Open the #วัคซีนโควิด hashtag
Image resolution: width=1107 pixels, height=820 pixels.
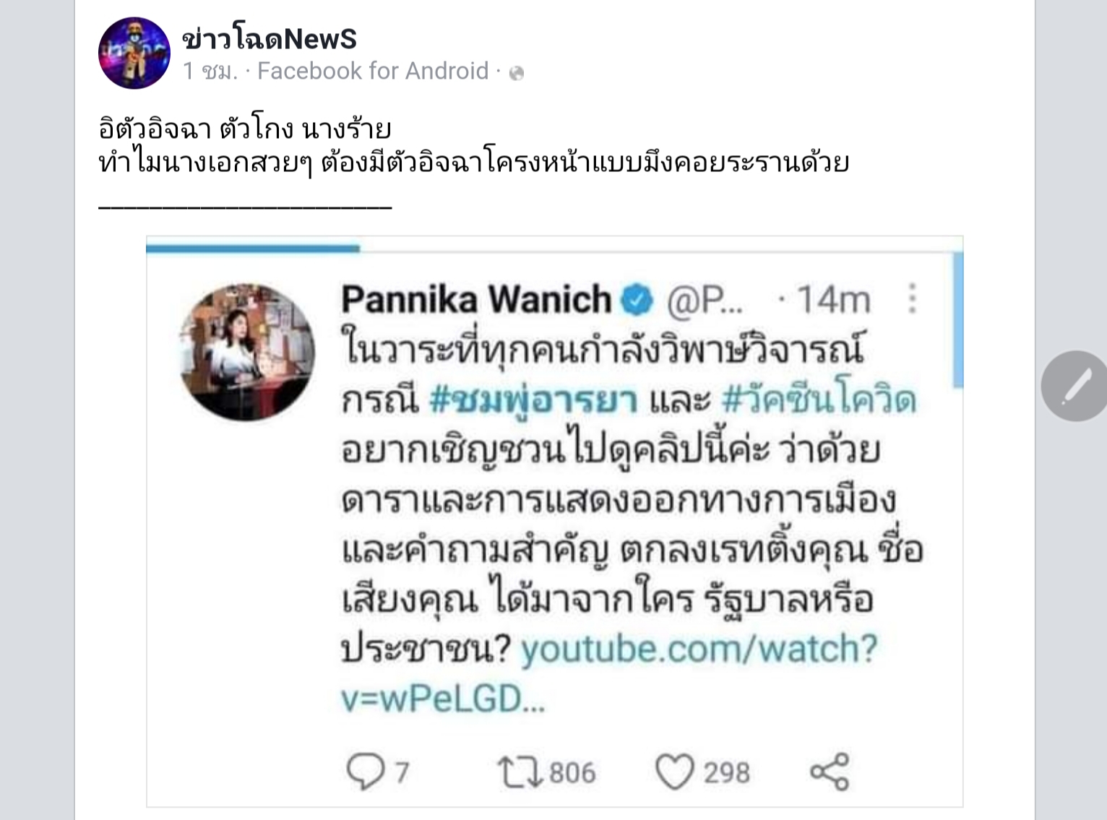[819, 400]
